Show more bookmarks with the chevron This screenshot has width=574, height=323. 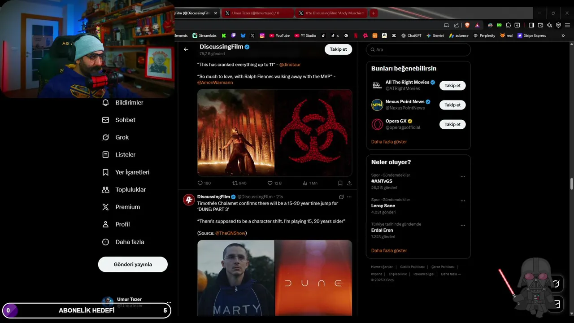coord(563,35)
